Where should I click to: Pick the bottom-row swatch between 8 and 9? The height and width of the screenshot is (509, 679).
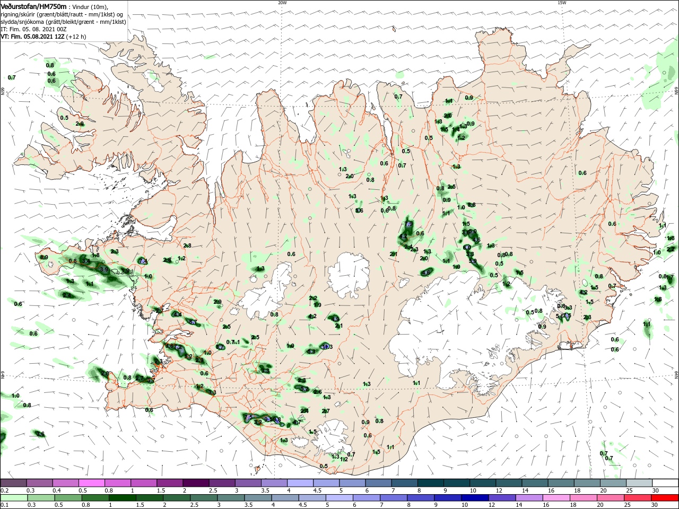click(x=421, y=497)
